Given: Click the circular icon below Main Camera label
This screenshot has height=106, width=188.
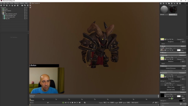Looking at the screenshot, I should click(x=30, y=5).
